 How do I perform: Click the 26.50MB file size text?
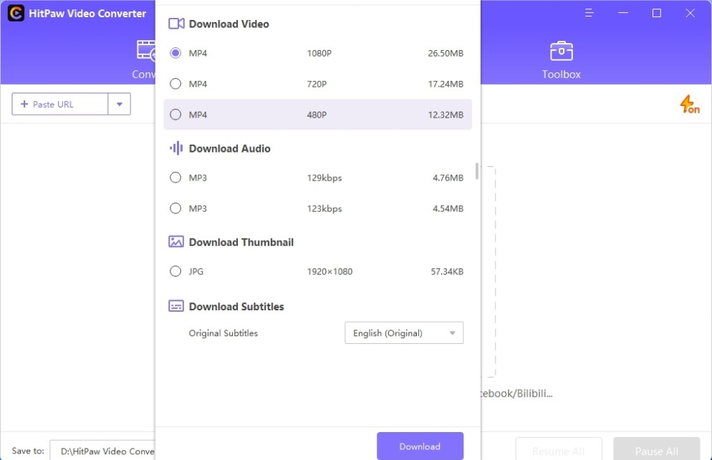446,53
